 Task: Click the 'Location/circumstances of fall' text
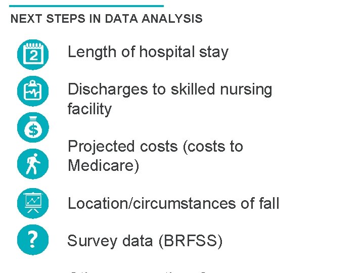tap(173, 204)
